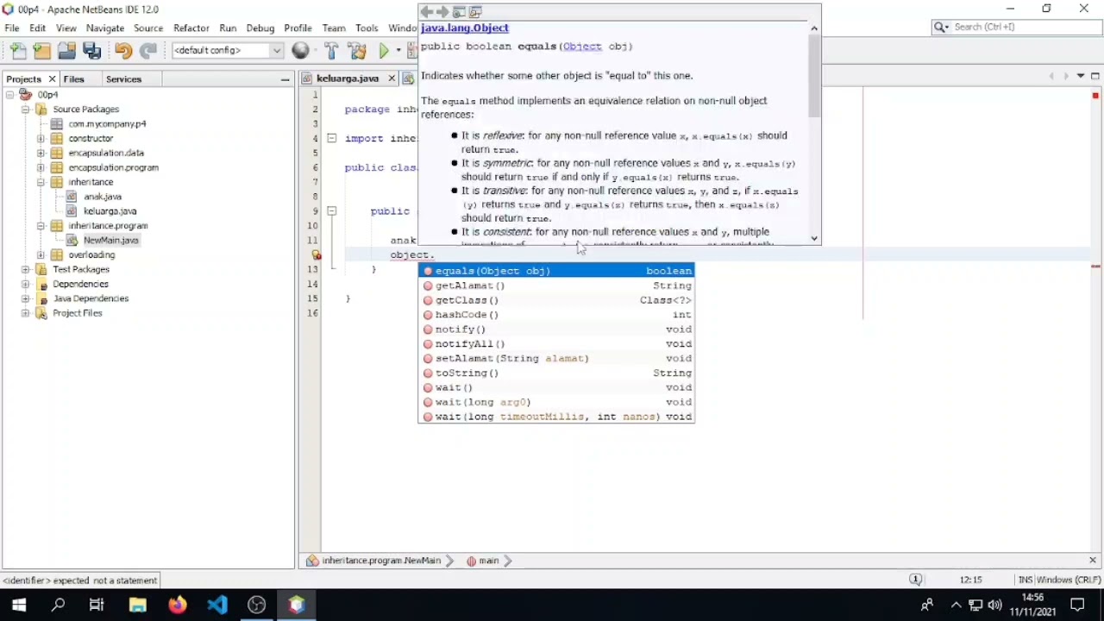The height and width of the screenshot is (621, 1104).
Task: Open the Navigate menu
Action: click(x=105, y=28)
